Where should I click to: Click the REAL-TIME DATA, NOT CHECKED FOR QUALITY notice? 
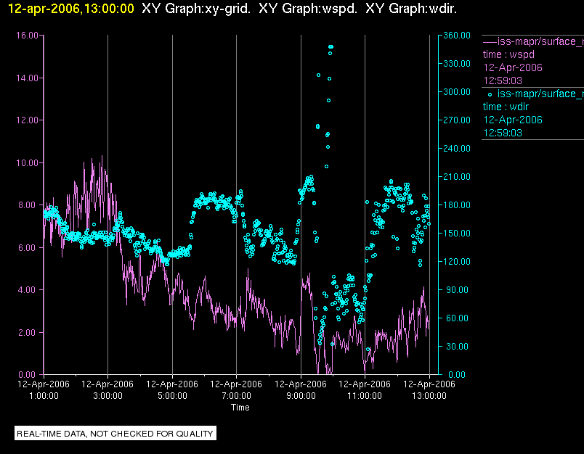[x=115, y=433]
